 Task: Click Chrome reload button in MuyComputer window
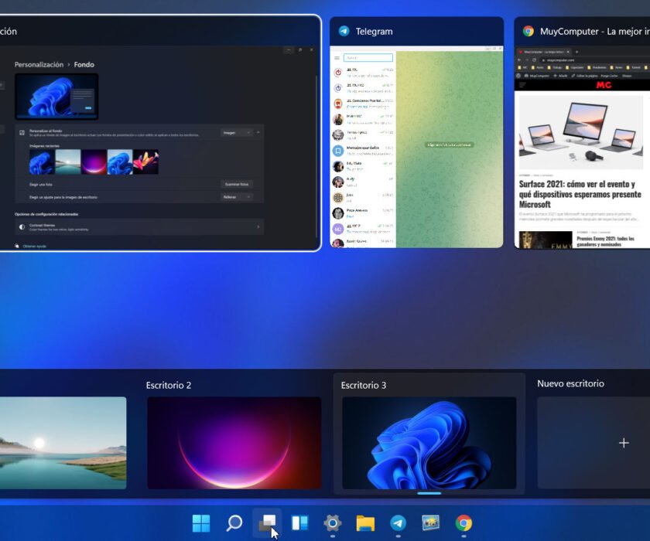(535, 60)
